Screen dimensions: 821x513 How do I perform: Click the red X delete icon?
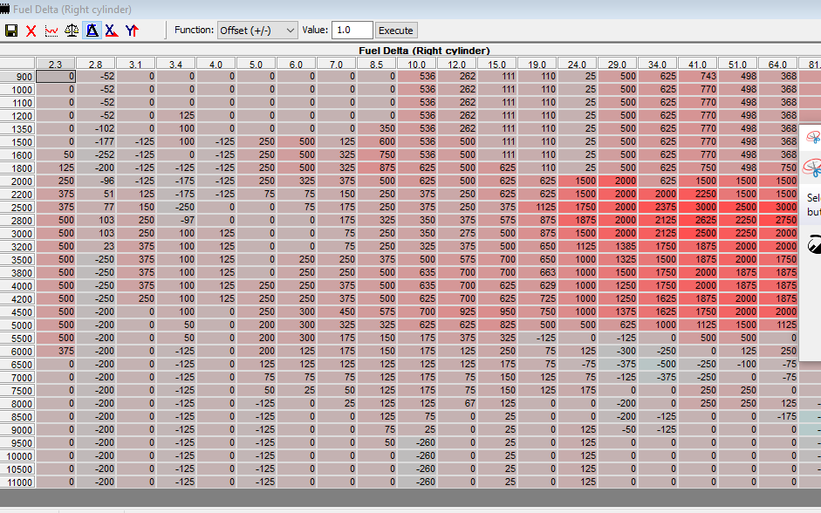(31, 31)
